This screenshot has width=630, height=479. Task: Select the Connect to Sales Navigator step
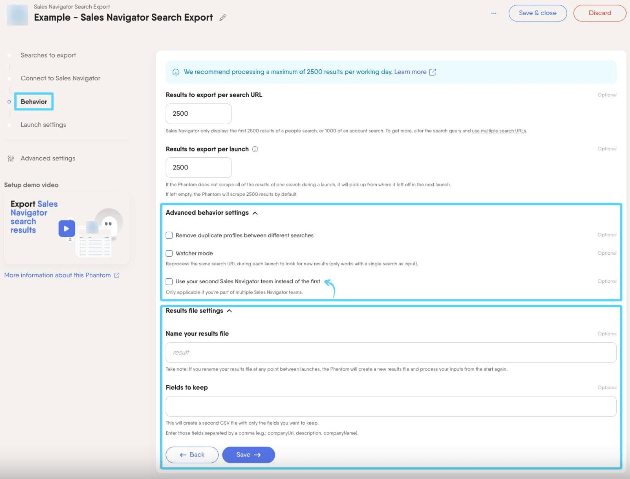60,78
